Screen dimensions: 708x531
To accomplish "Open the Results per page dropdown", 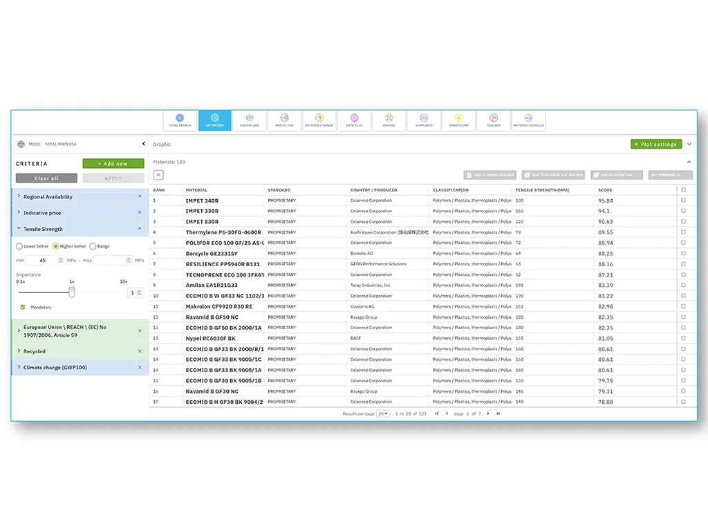I will 382,413.
